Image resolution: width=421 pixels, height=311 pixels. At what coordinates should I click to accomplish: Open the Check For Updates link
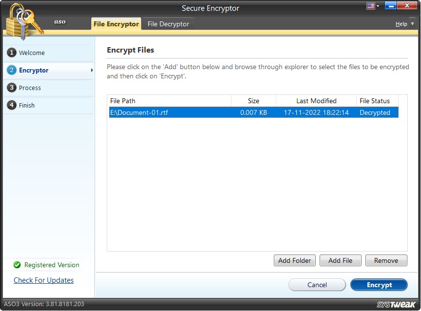tap(43, 280)
